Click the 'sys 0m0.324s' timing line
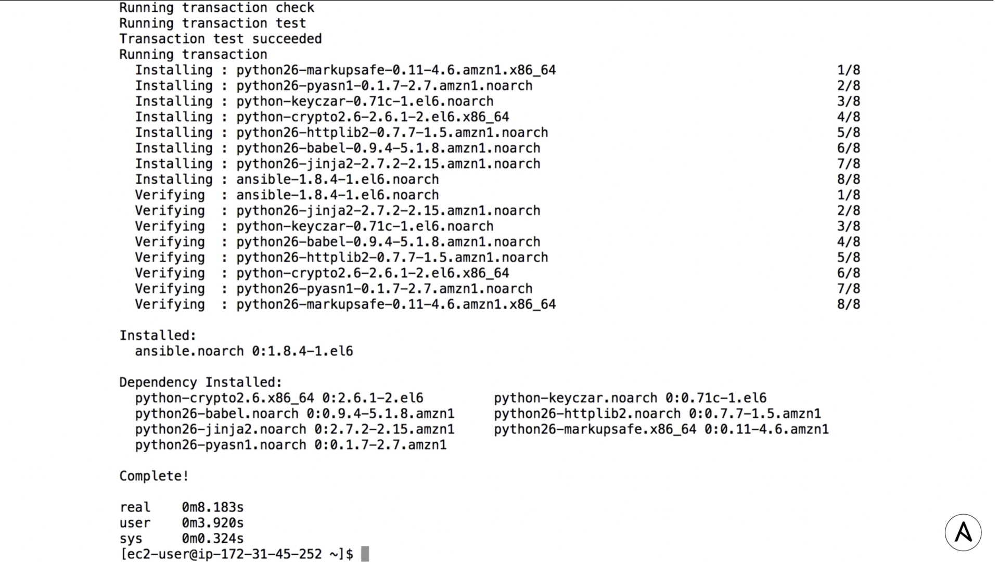This screenshot has height=562, width=999. [x=182, y=539]
